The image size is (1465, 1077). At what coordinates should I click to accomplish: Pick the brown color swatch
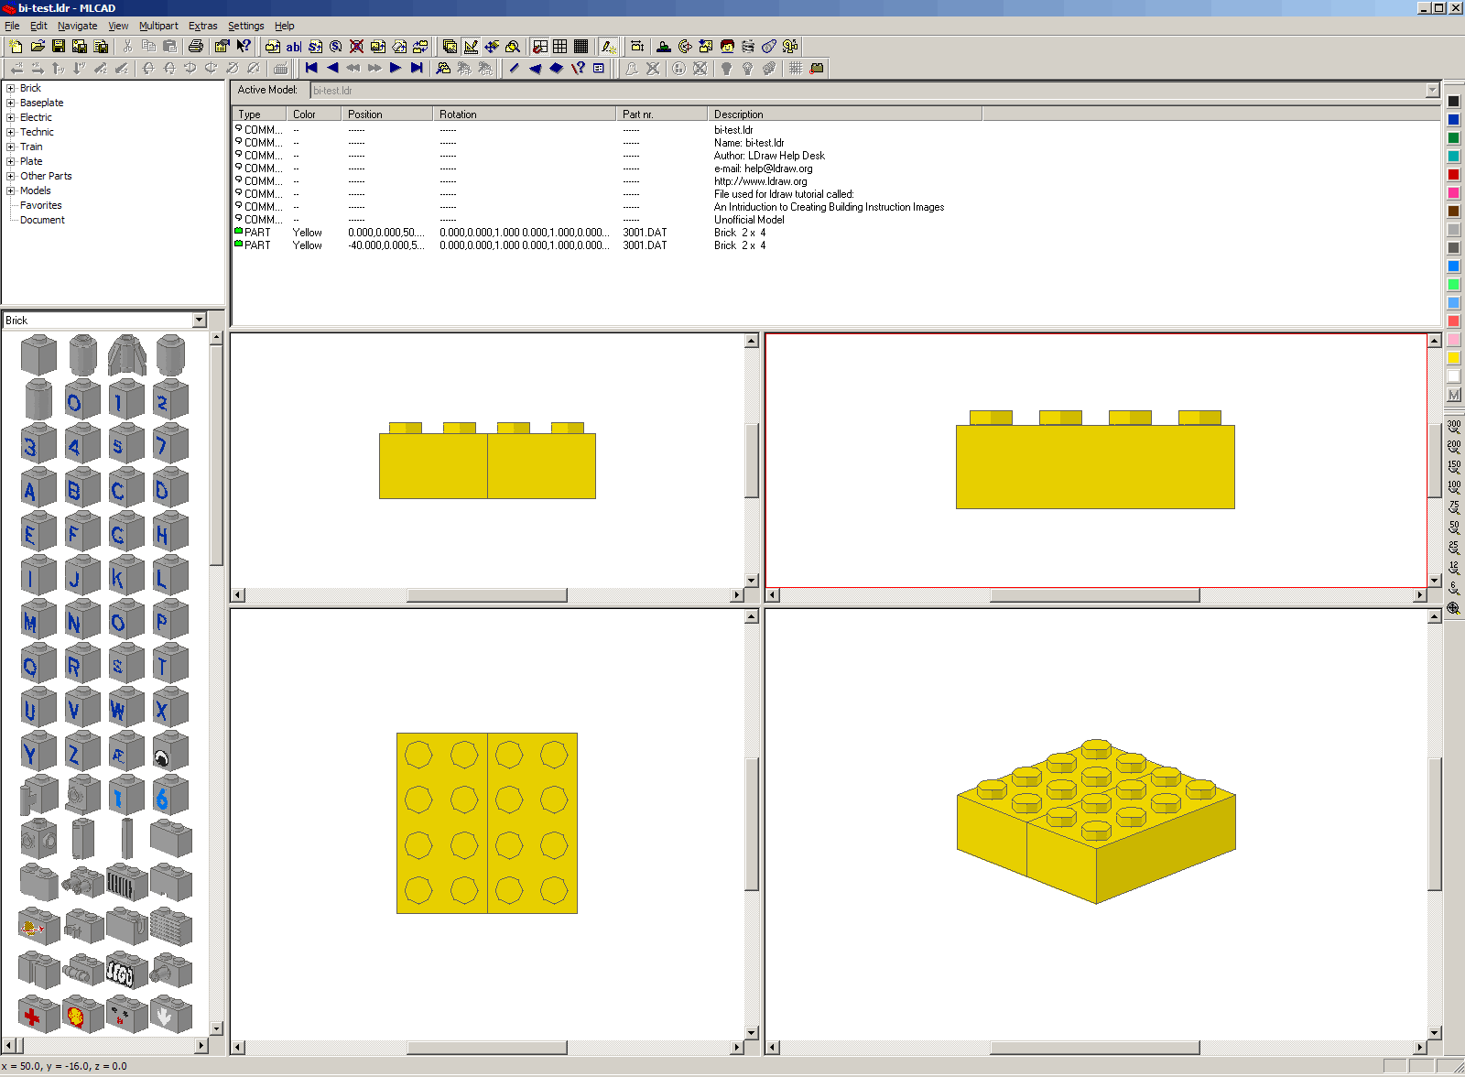pos(1453,212)
